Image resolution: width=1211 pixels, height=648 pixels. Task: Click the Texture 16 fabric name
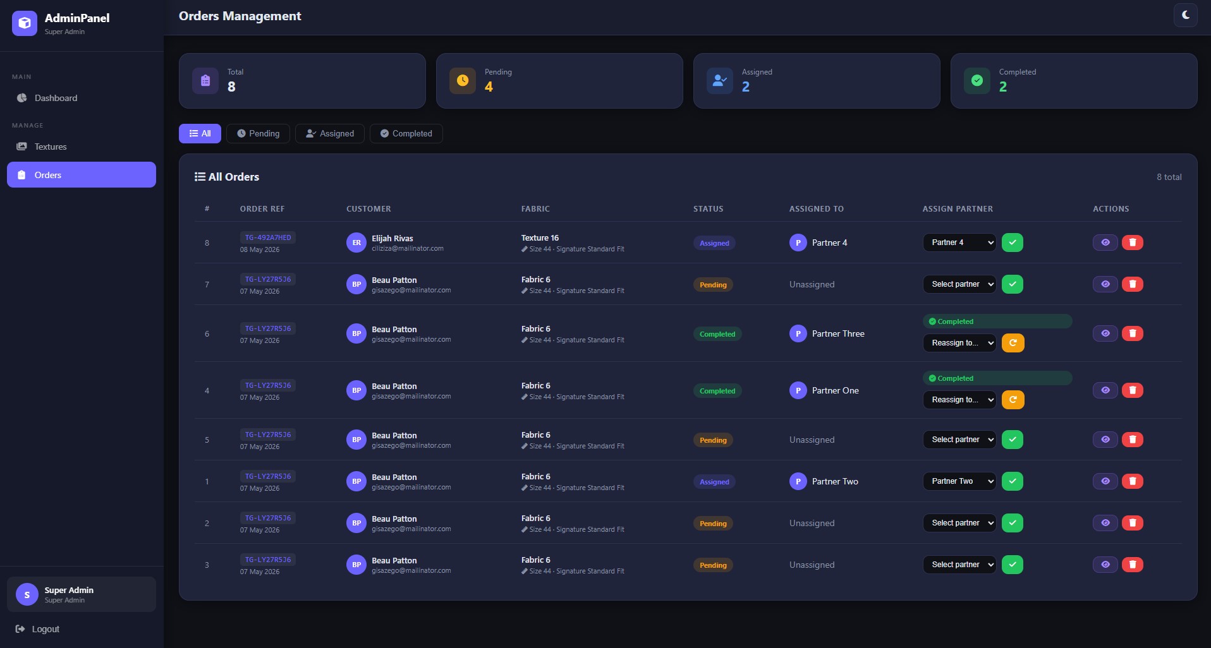coord(540,238)
